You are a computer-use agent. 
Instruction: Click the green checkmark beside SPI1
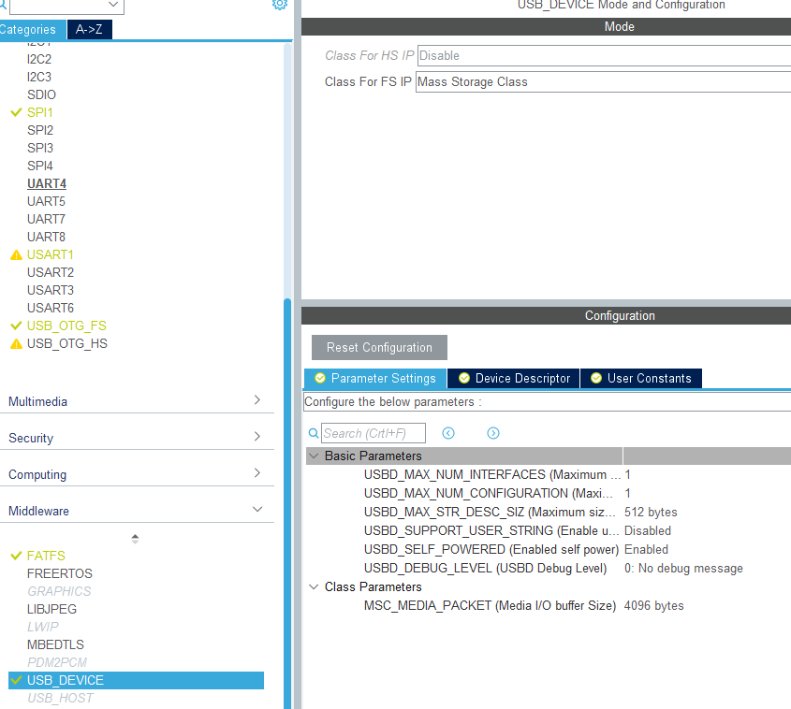(16, 112)
